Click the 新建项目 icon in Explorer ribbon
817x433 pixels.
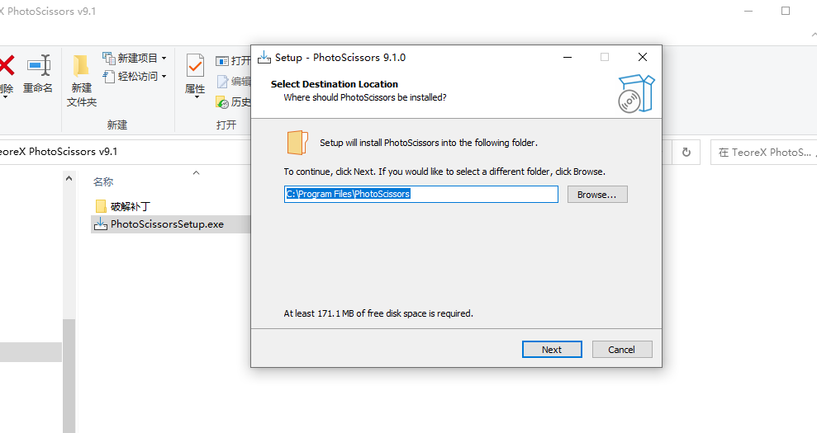click(109, 58)
